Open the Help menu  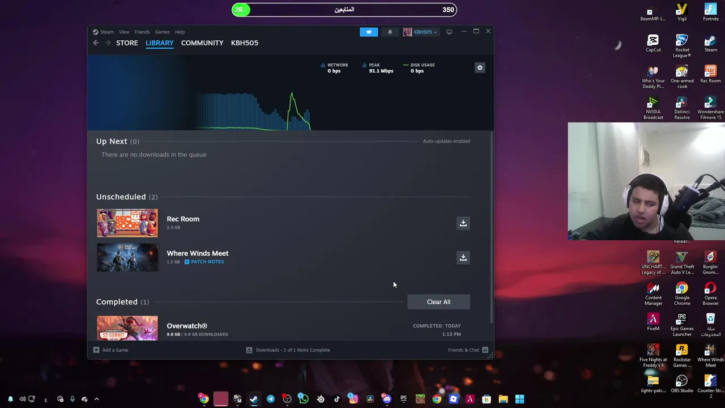coord(180,32)
